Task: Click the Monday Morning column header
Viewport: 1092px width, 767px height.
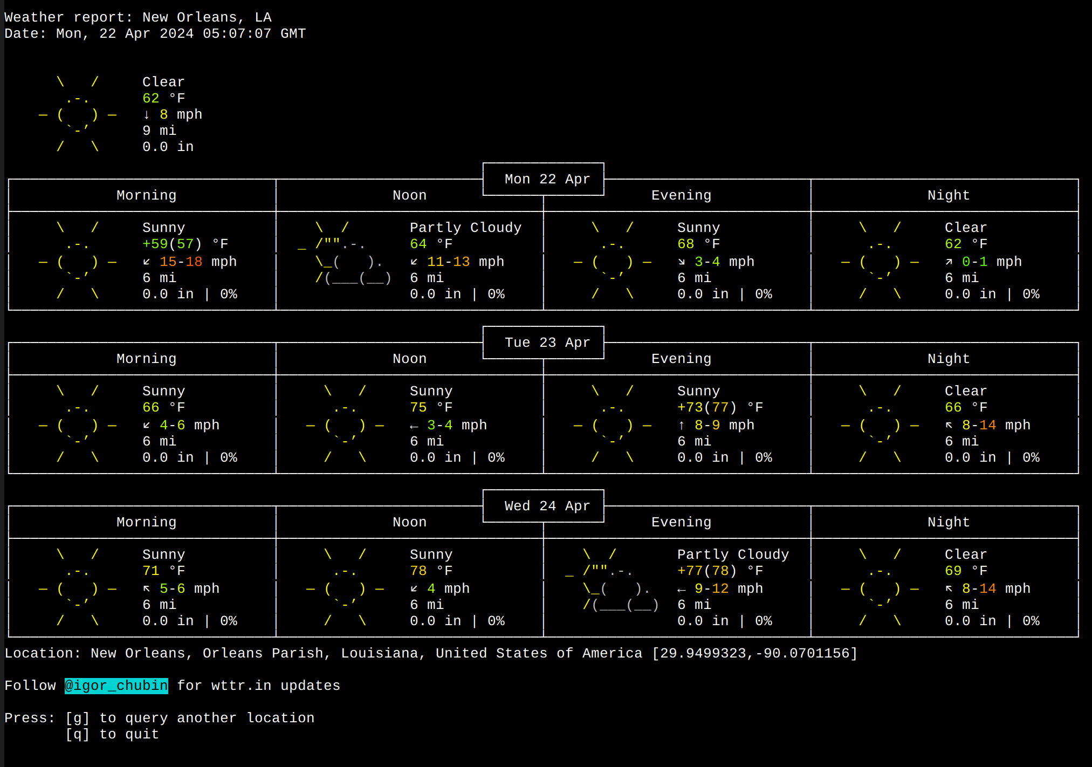Action: pyautogui.click(x=146, y=195)
